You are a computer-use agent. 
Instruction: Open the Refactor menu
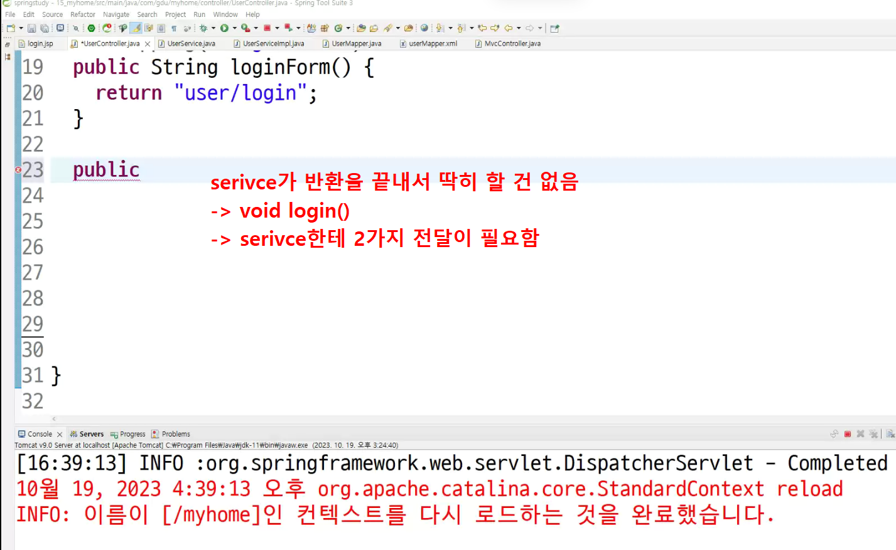(x=83, y=14)
